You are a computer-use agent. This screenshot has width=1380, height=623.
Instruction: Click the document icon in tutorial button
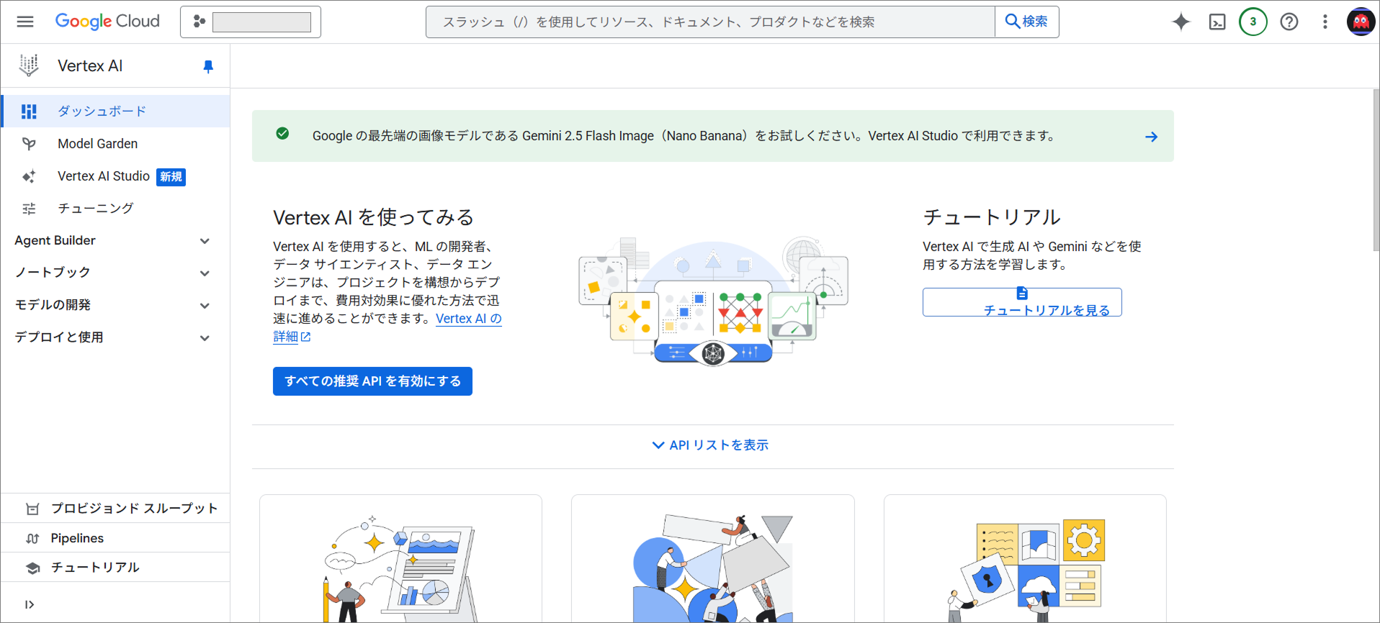(x=1022, y=293)
